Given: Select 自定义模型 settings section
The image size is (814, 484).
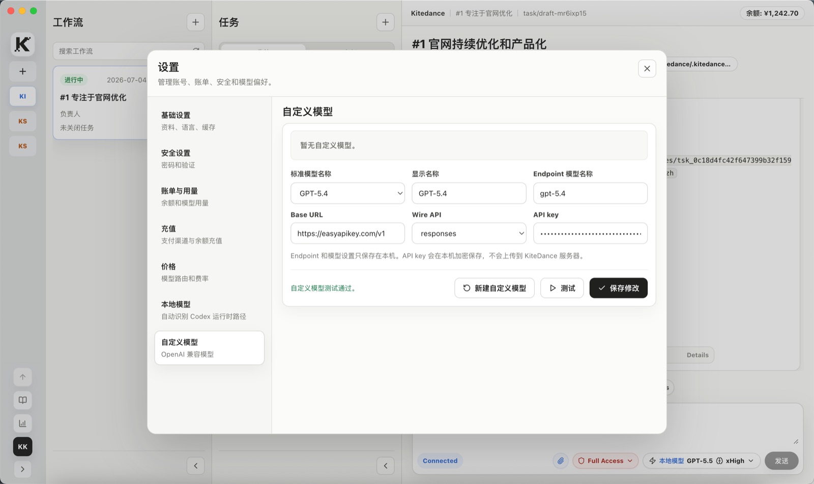Looking at the screenshot, I should pyautogui.click(x=209, y=348).
